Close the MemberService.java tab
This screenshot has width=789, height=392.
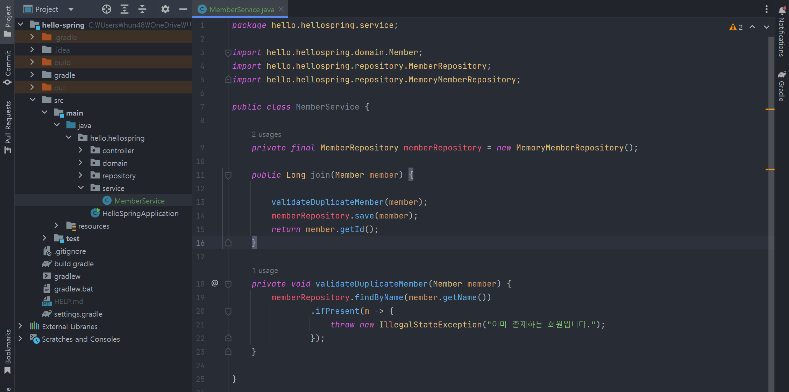tap(281, 9)
